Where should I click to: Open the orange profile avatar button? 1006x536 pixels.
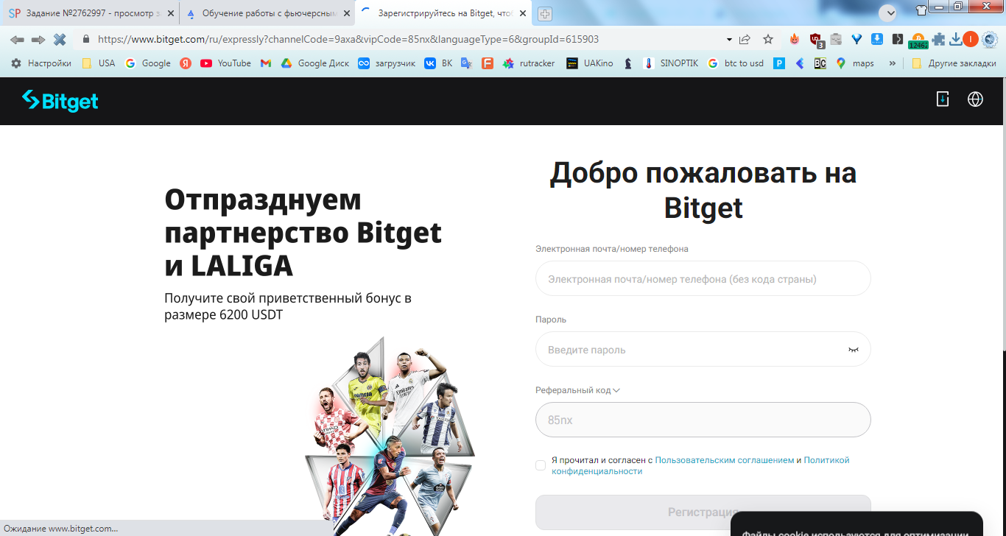971,39
